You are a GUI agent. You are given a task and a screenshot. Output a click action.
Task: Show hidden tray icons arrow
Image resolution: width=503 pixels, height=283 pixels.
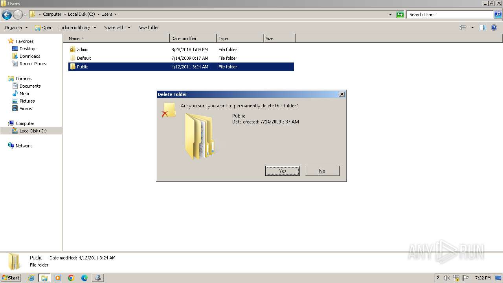438,278
